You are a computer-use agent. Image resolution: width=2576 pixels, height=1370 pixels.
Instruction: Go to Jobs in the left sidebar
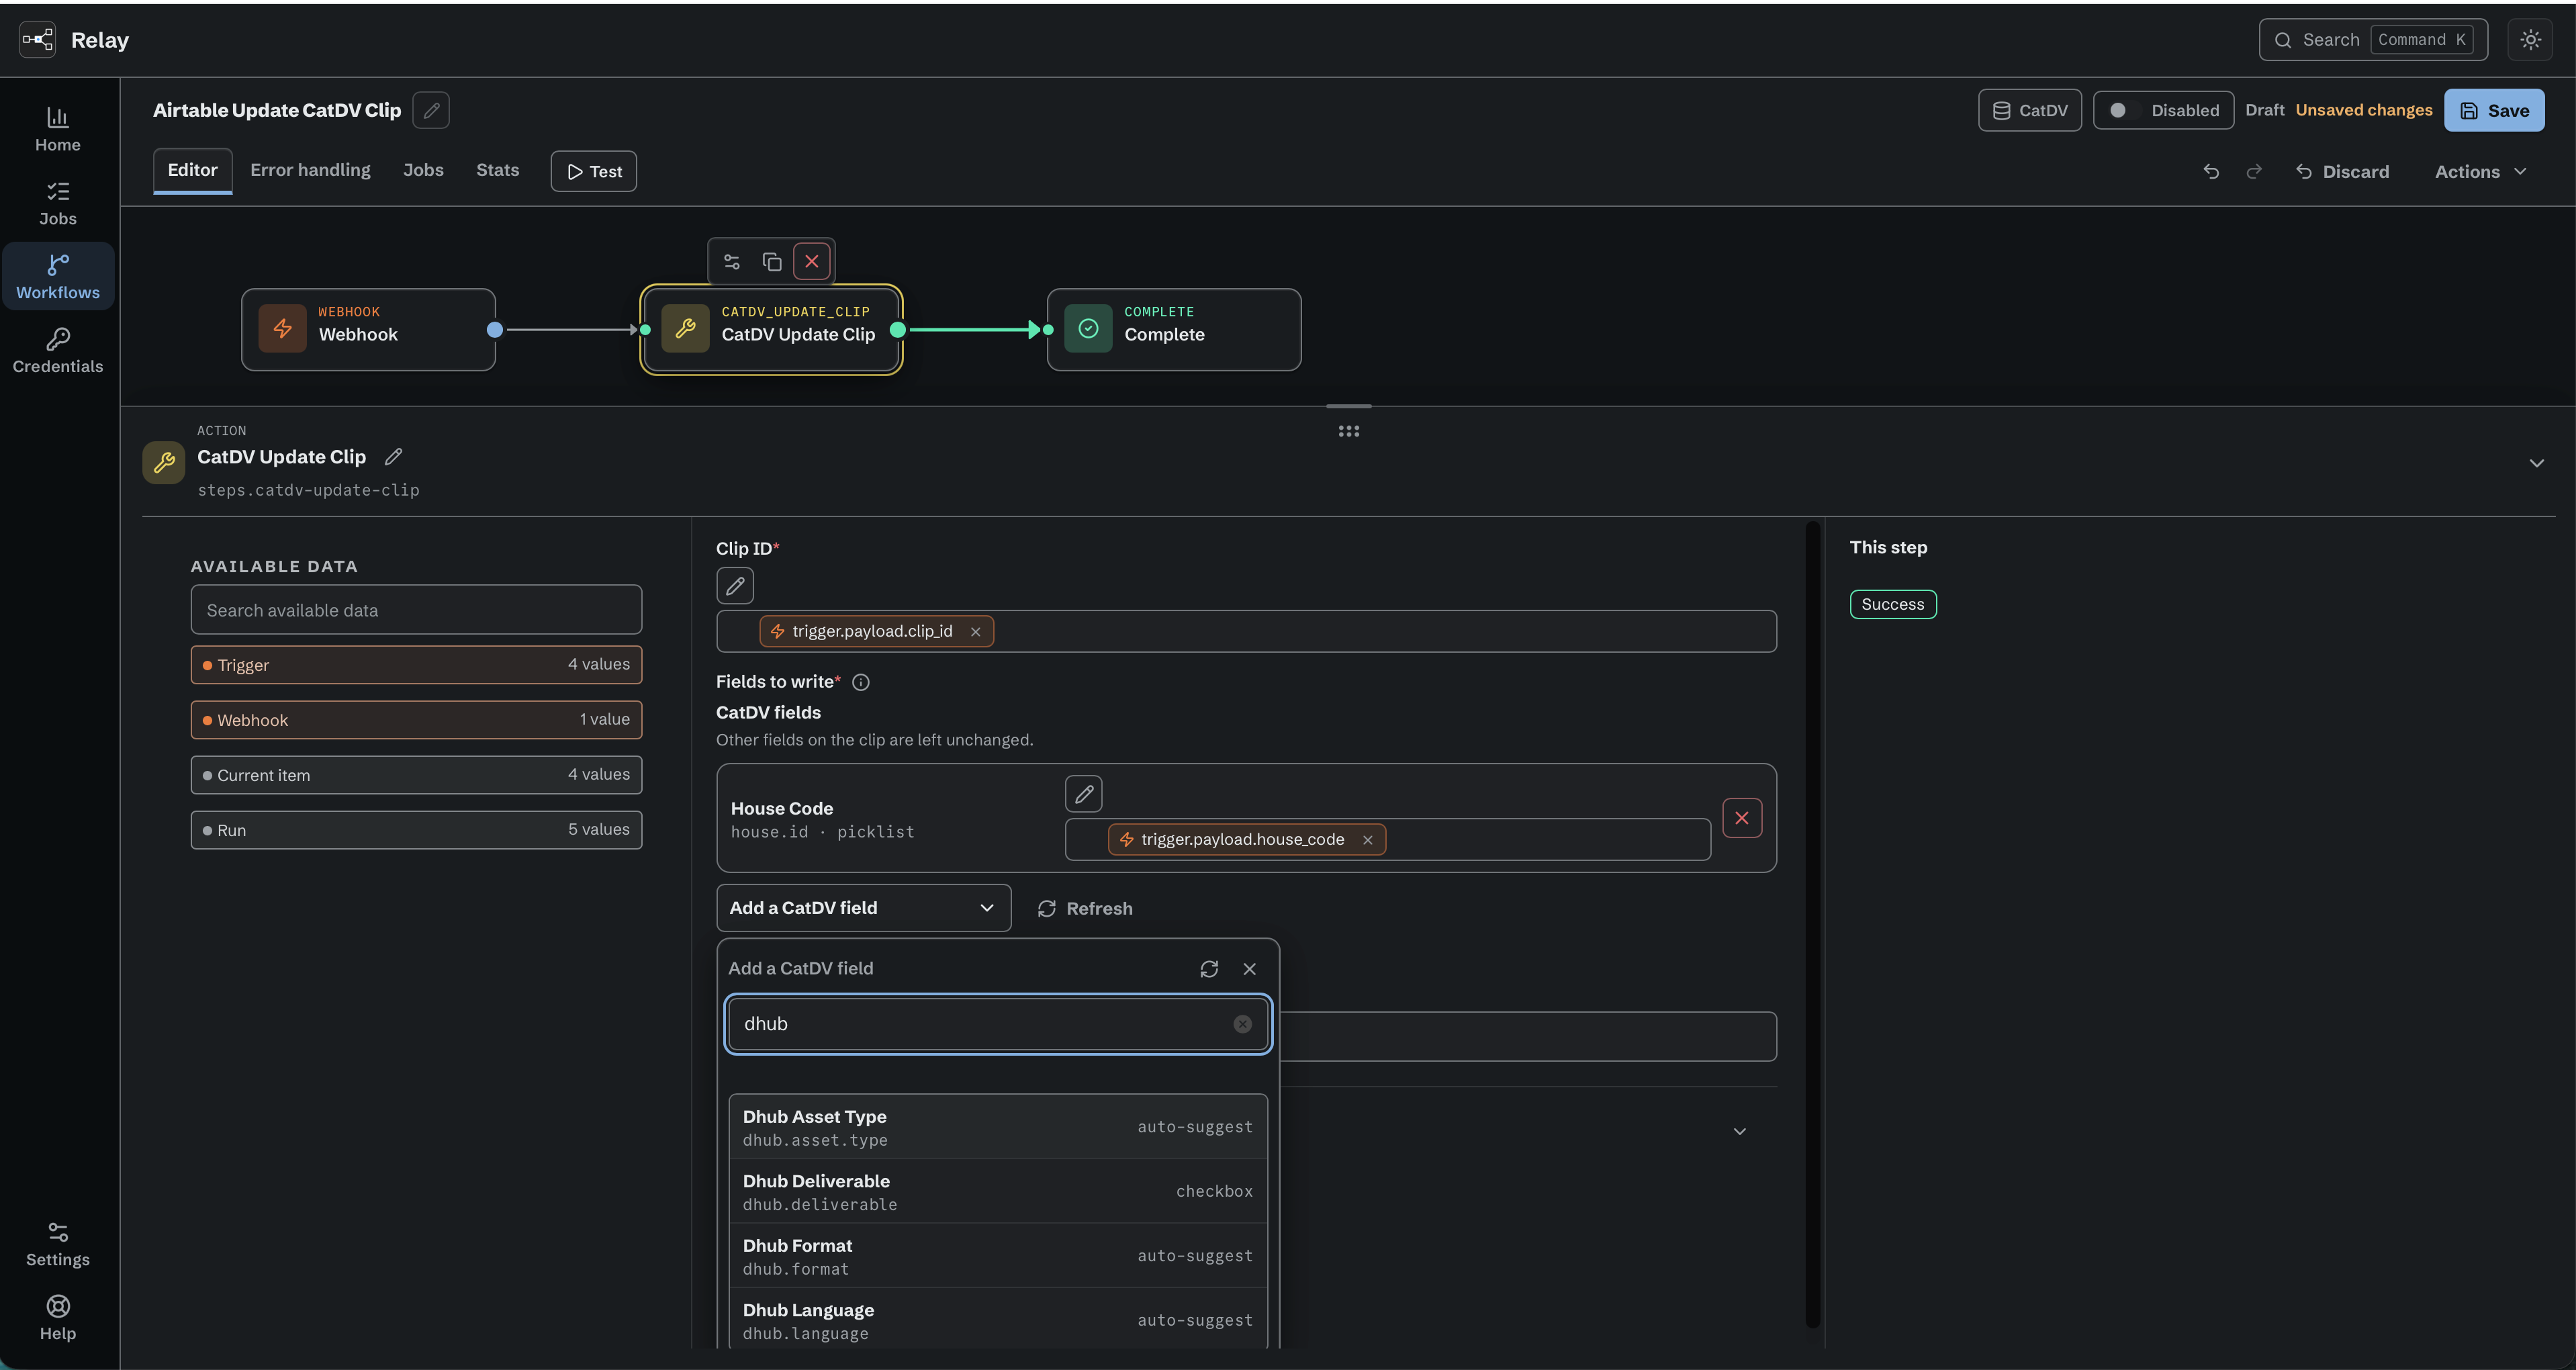tap(58, 204)
